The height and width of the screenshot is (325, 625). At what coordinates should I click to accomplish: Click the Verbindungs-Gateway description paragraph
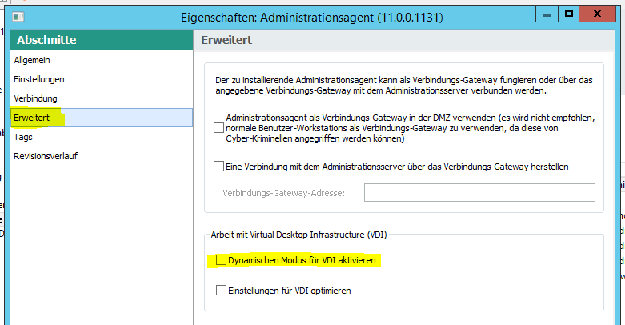pyautogui.click(x=404, y=86)
